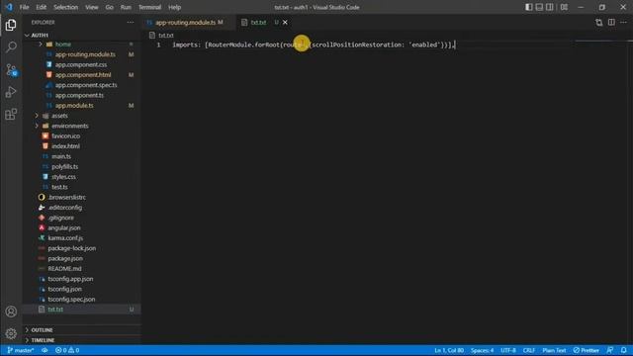Open changes compare icon in editor toolbar
633x356 pixels.
pos(598,23)
